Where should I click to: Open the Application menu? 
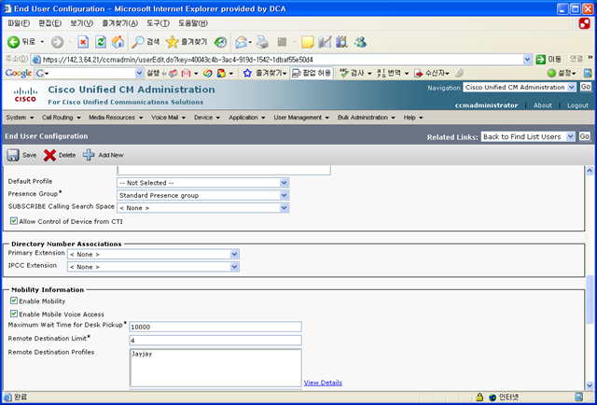click(x=246, y=118)
